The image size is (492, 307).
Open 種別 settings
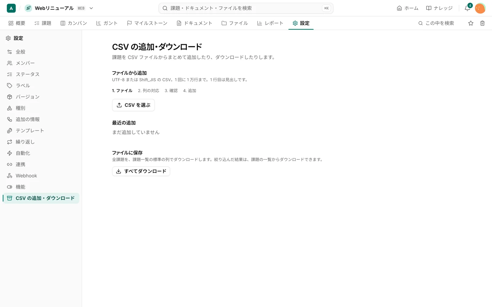coord(41,108)
